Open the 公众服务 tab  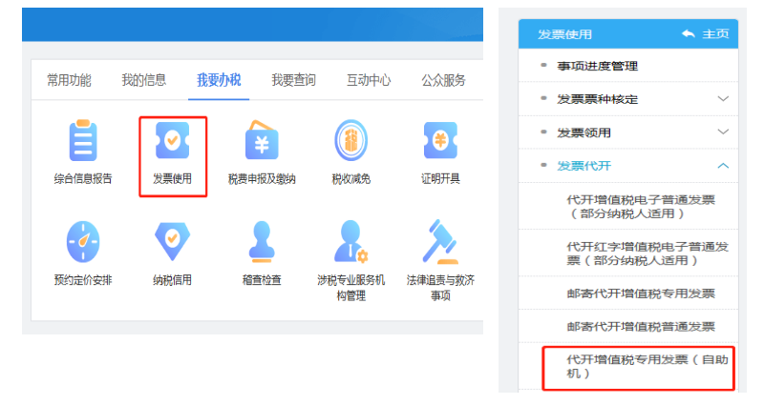(x=444, y=80)
